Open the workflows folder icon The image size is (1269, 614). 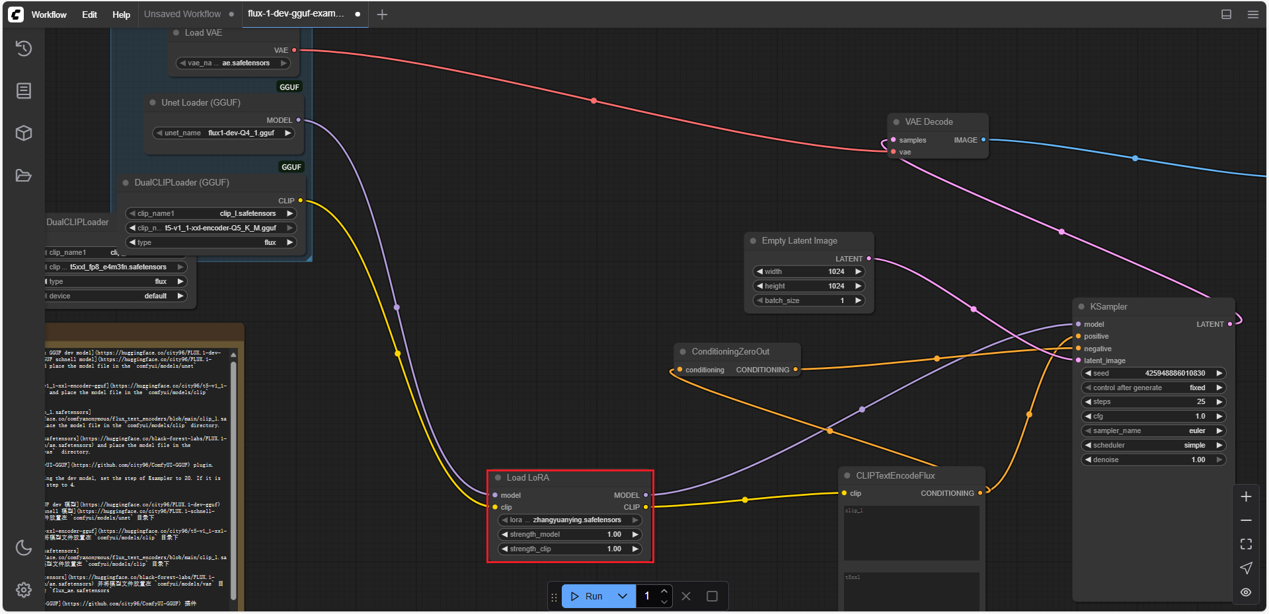(24, 176)
